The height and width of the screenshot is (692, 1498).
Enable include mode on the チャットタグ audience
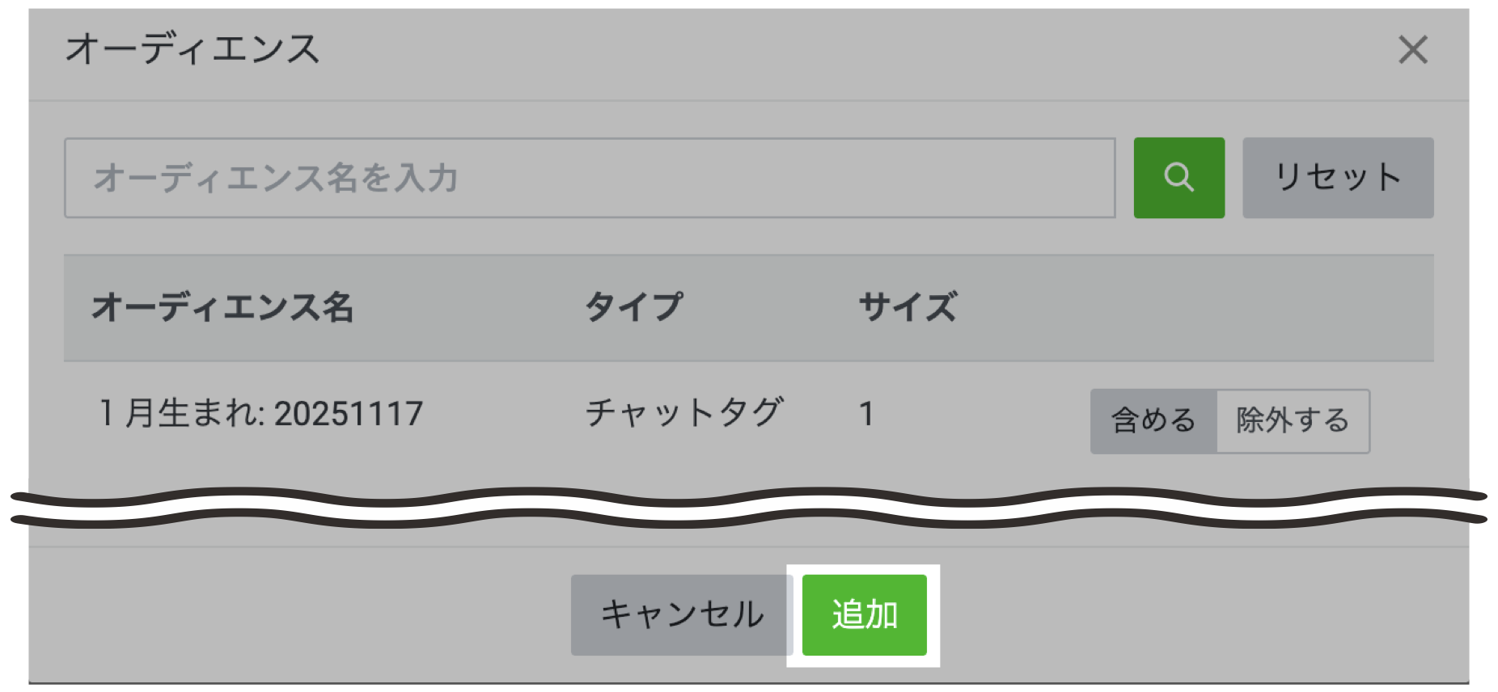(x=1152, y=420)
